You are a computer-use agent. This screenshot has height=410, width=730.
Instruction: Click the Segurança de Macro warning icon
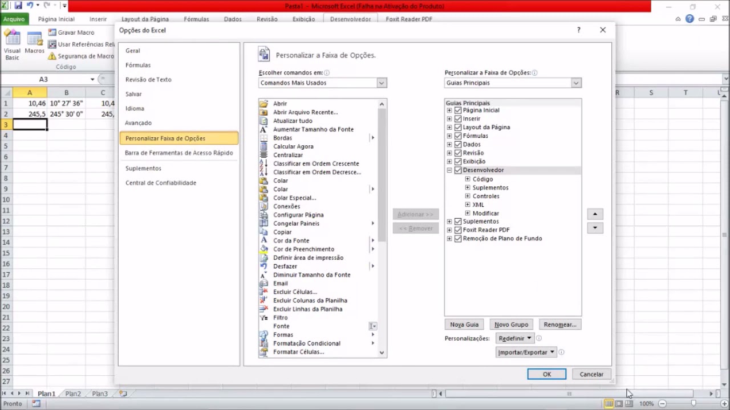tap(52, 56)
